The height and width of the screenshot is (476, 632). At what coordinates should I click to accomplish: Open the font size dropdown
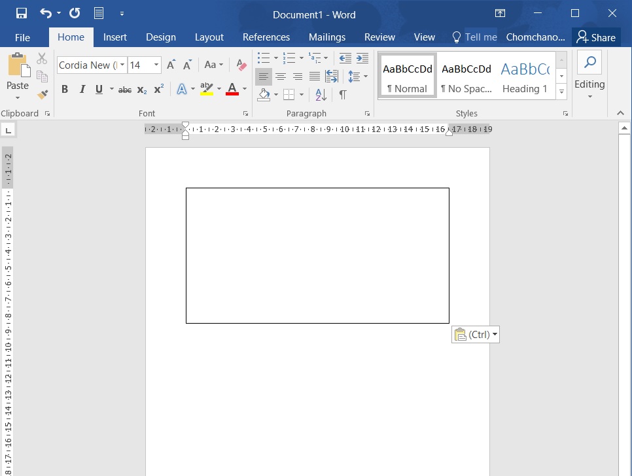point(156,65)
